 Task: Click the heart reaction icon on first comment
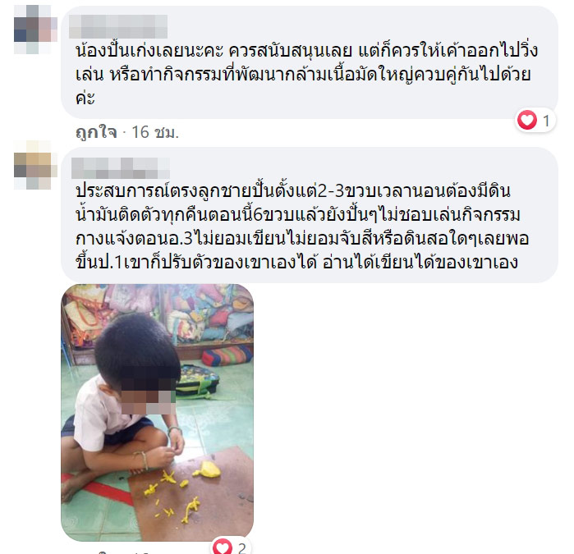(x=527, y=120)
